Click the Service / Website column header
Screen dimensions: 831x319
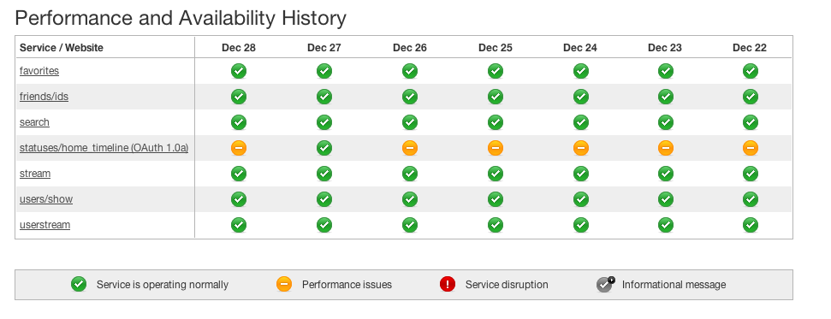click(62, 48)
